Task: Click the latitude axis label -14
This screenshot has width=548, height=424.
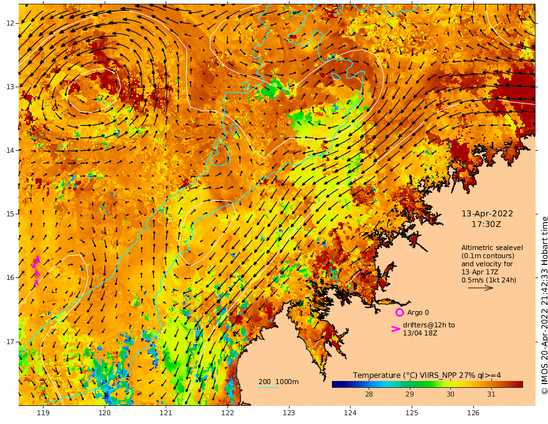Action: click(9, 150)
